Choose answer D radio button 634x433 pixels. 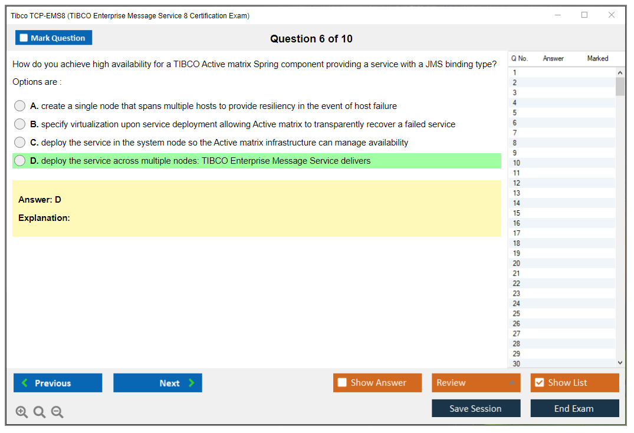click(x=20, y=161)
